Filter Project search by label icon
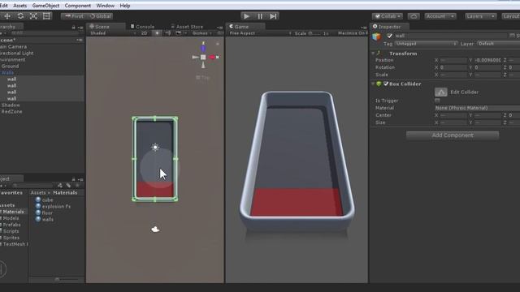520x292 pixels. tap(68, 186)
